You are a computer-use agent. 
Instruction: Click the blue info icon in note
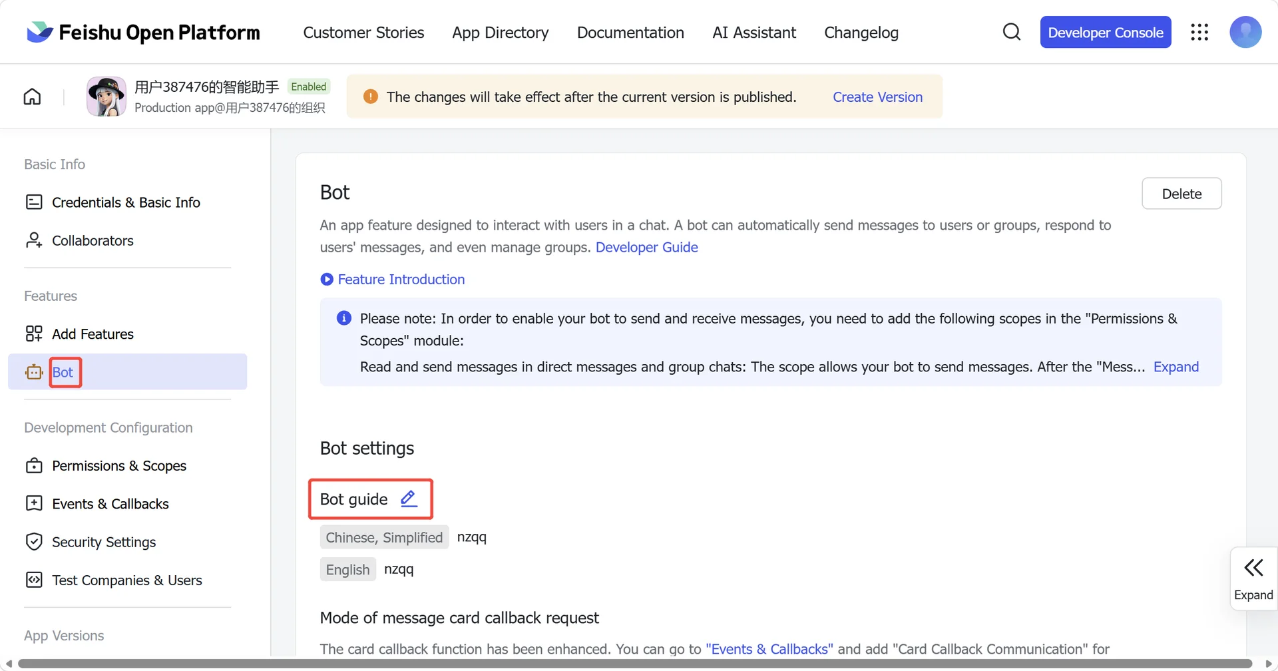tap(344, 318)
